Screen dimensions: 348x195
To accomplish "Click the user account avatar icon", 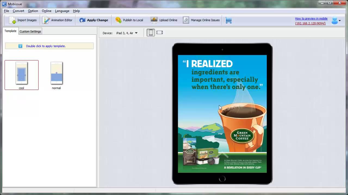I will 334,20.
